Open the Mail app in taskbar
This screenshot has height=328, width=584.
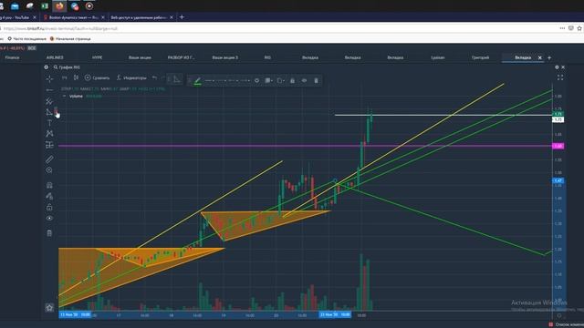point(15,6)
